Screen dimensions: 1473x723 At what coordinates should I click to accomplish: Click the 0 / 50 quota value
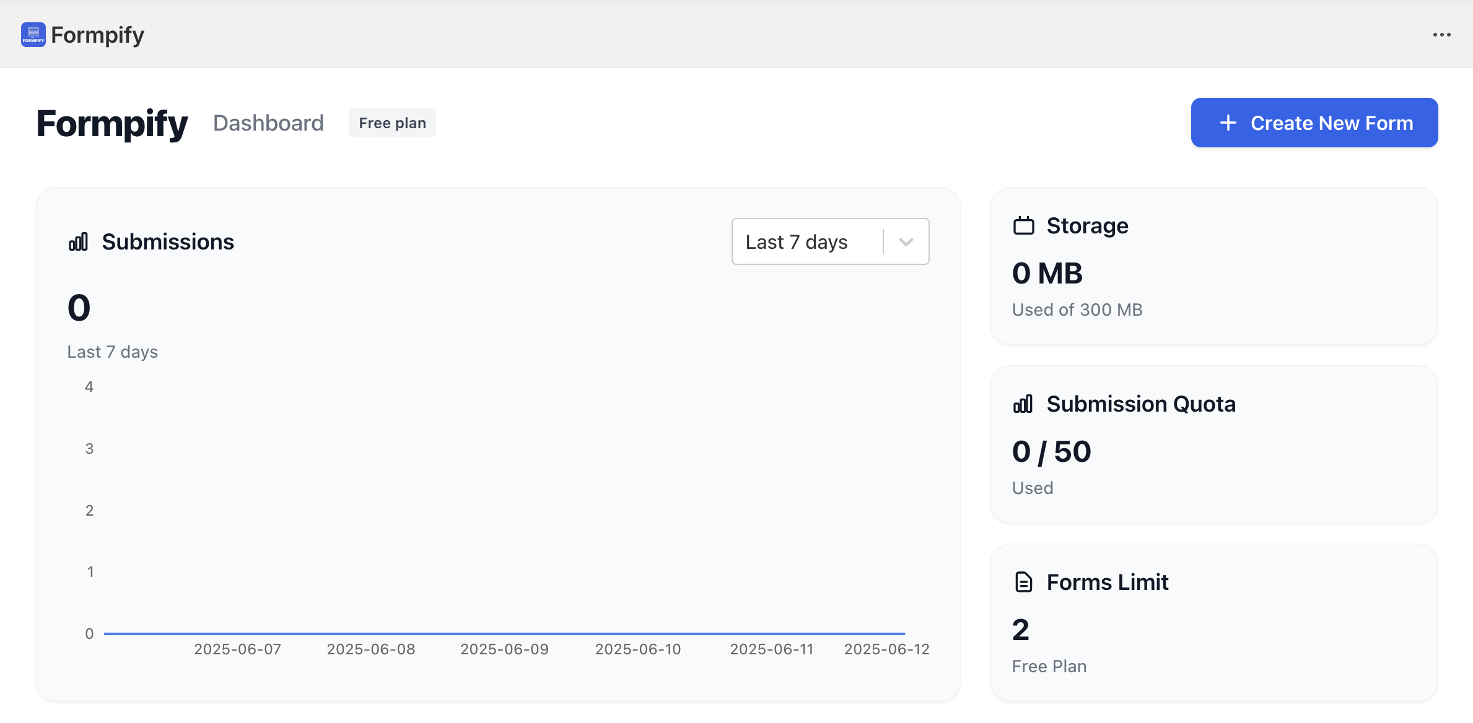coord(1051,452)
